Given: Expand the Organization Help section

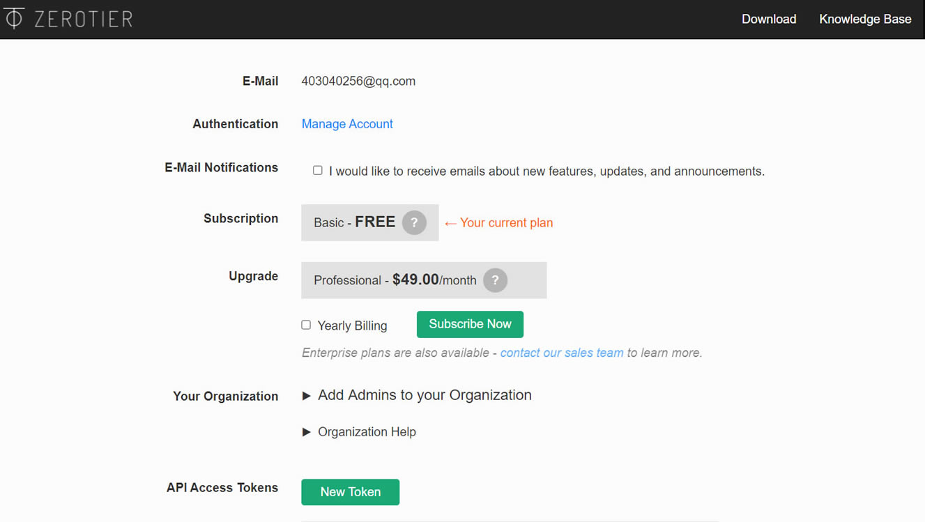Looking at the screenshot, I should (359, 432).
